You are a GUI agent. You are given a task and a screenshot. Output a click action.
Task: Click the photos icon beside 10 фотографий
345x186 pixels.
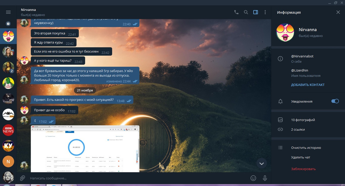pos(280,120)
